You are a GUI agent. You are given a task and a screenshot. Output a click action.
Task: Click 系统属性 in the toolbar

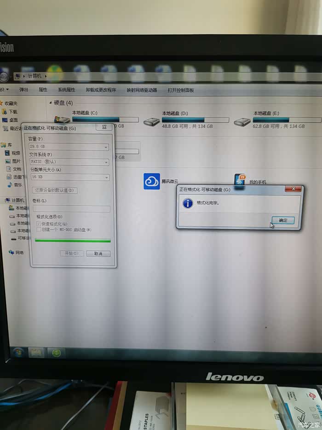67,90
